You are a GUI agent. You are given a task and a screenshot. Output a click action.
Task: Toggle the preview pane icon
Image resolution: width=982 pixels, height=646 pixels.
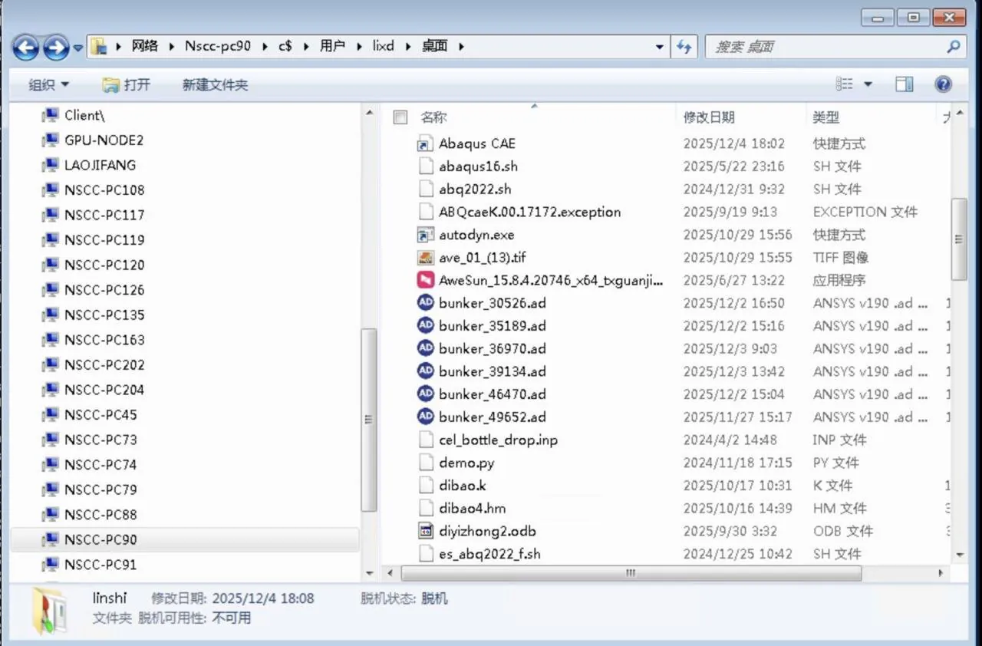pyautogui.click(x=905, y=84)
